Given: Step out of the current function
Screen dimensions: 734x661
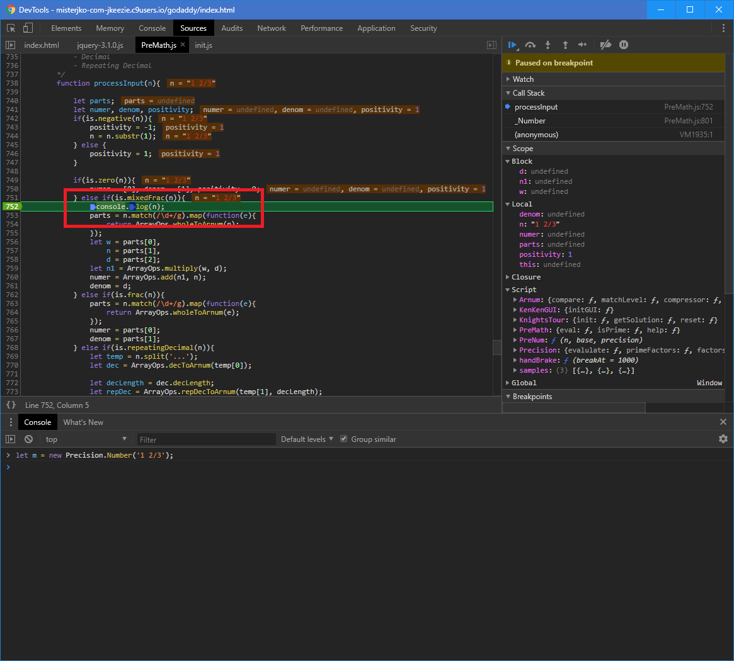Looking at the screenshot, I should (565, 45).
